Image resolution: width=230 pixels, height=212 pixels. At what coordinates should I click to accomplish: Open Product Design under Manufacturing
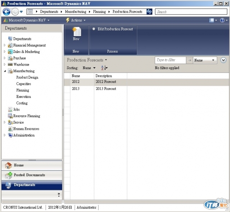pyautogui.click(x=27, y=78)
